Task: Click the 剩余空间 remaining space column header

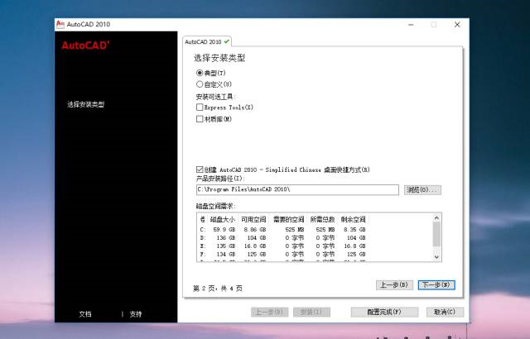Action: 354,219
